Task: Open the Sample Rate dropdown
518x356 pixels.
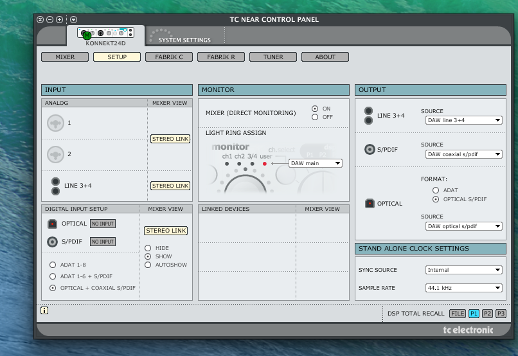Action: (463, 288)
